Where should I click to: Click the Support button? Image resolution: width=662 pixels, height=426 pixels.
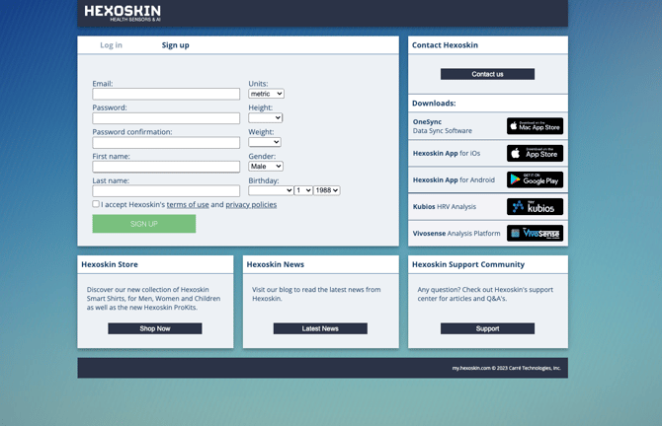pyautogui.click(x=488, y=328)
